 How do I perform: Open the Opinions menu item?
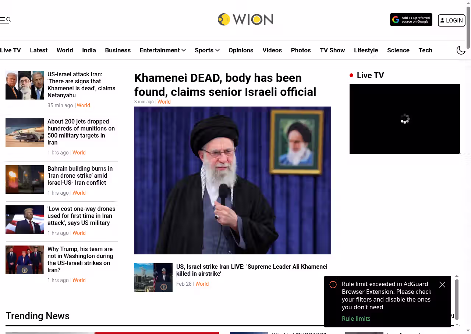[x=241, y=50]
